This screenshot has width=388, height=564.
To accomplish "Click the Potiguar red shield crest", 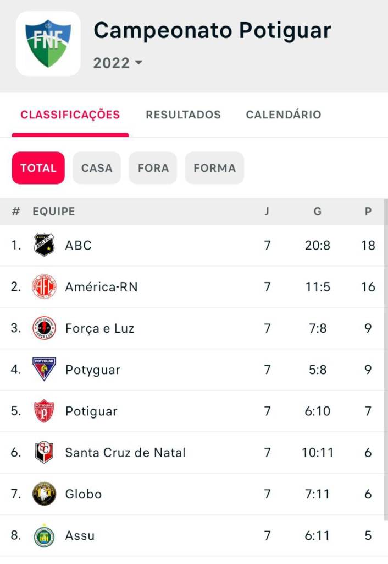I will 44,411.
